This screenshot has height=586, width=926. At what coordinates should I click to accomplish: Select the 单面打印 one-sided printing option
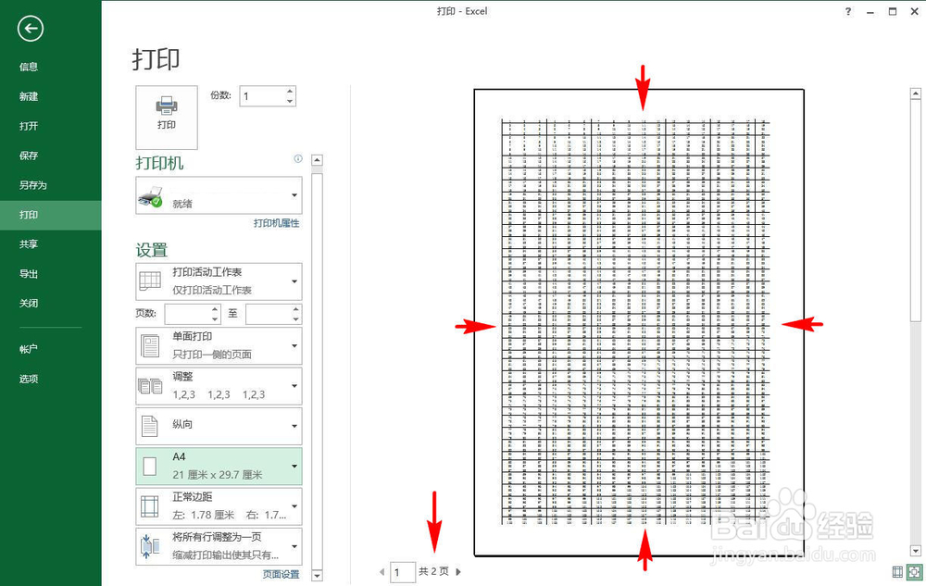(x=218, y=345)
